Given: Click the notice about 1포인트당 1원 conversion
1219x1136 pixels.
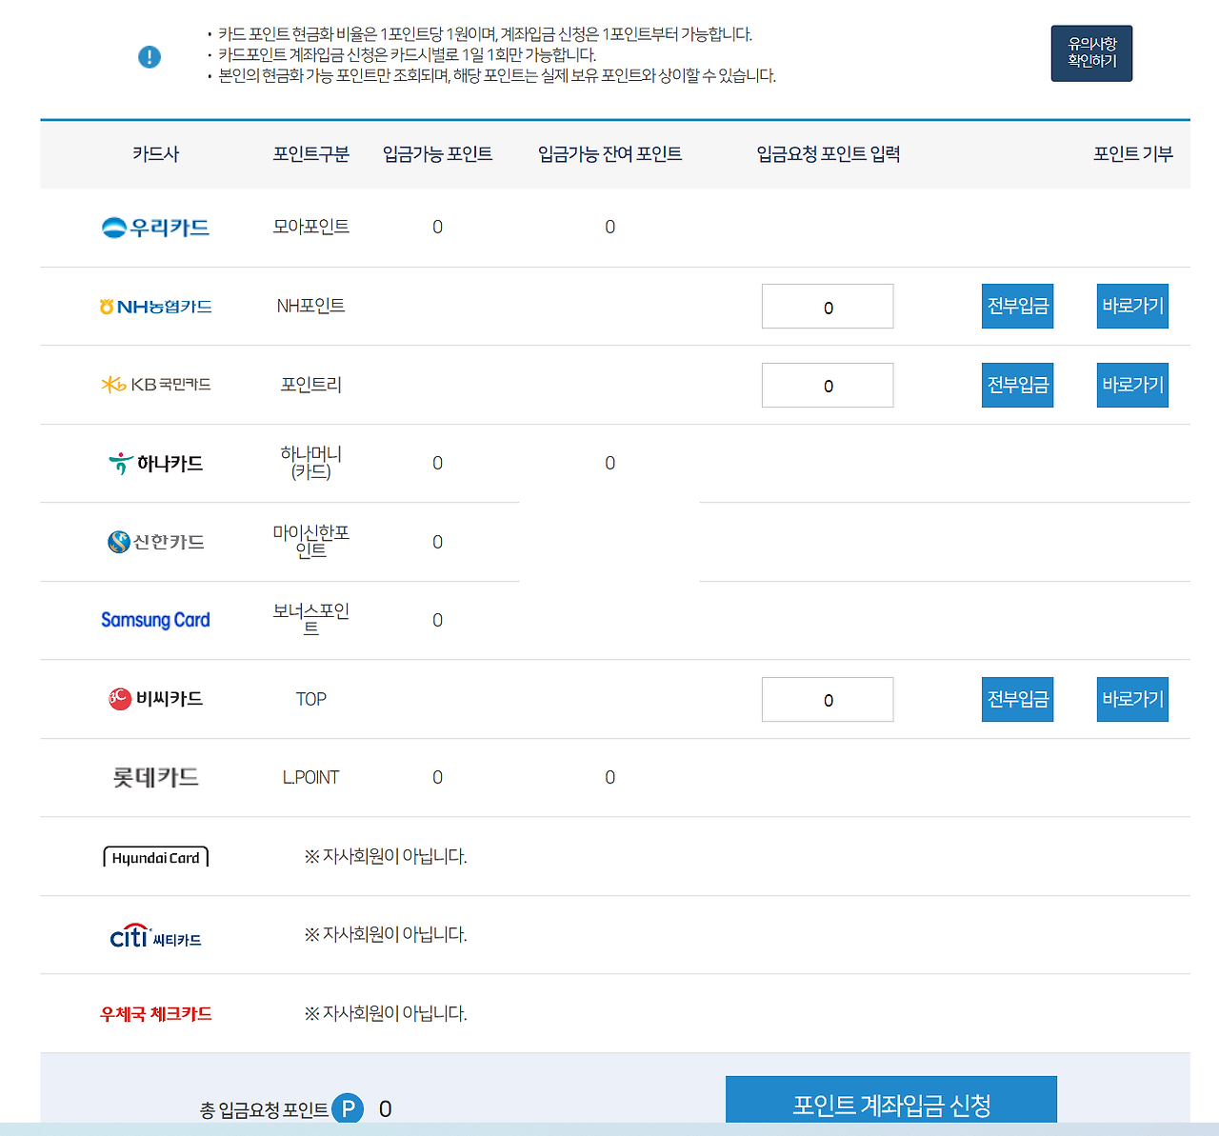Looking at the screenshot, I should point(485,34).
